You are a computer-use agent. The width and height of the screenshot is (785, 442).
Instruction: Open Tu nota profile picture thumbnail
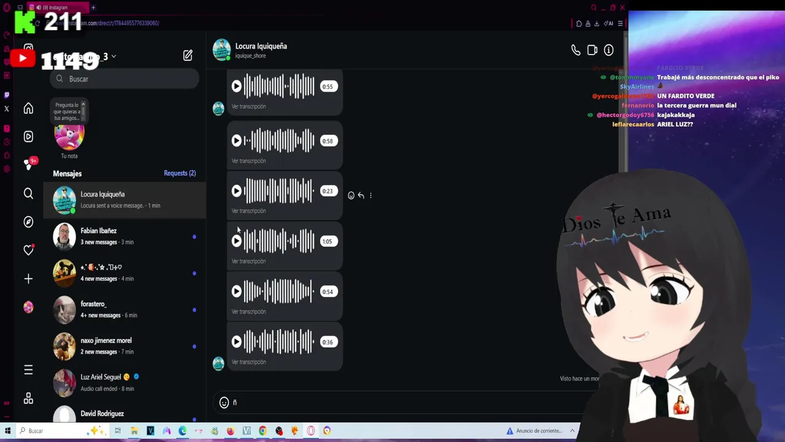coord(69,135)
